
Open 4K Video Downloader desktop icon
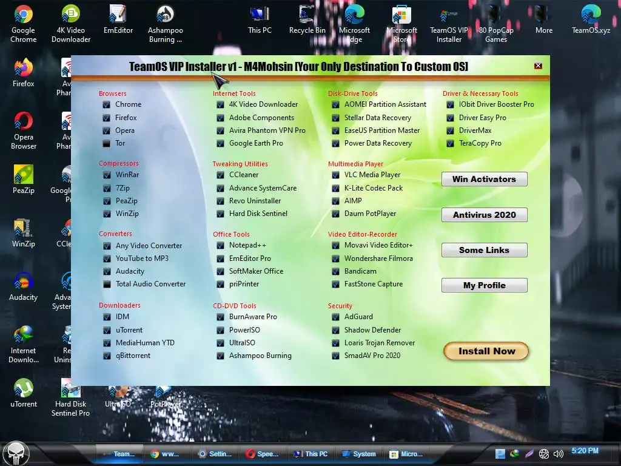pos(71,24)
